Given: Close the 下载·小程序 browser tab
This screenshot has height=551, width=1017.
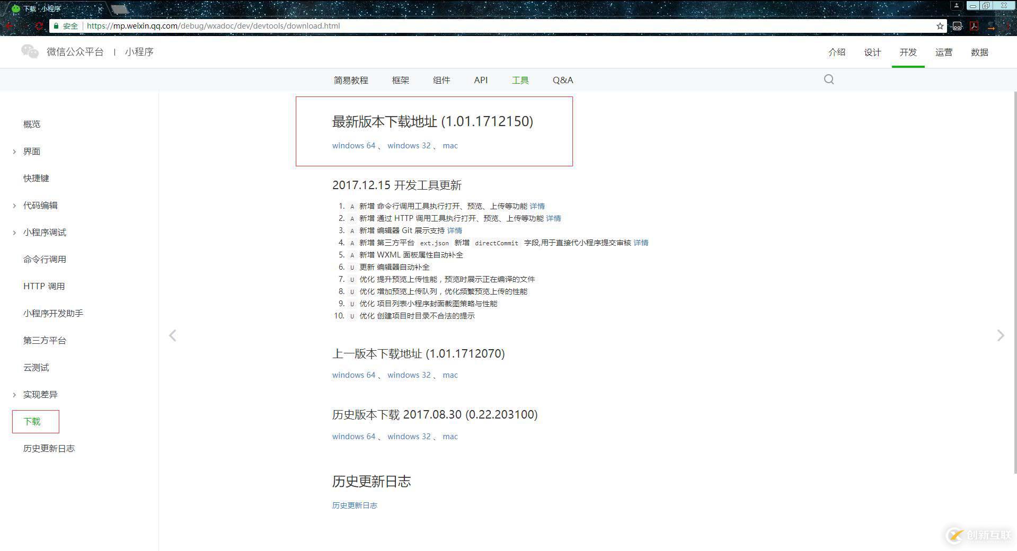Looking at the screenshot, I should tap(100, 8).
